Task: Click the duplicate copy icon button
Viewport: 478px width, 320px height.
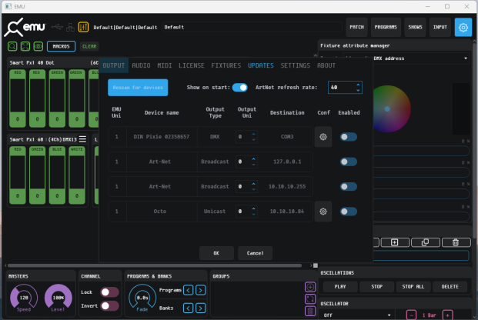Action: (x=425, y=242)
